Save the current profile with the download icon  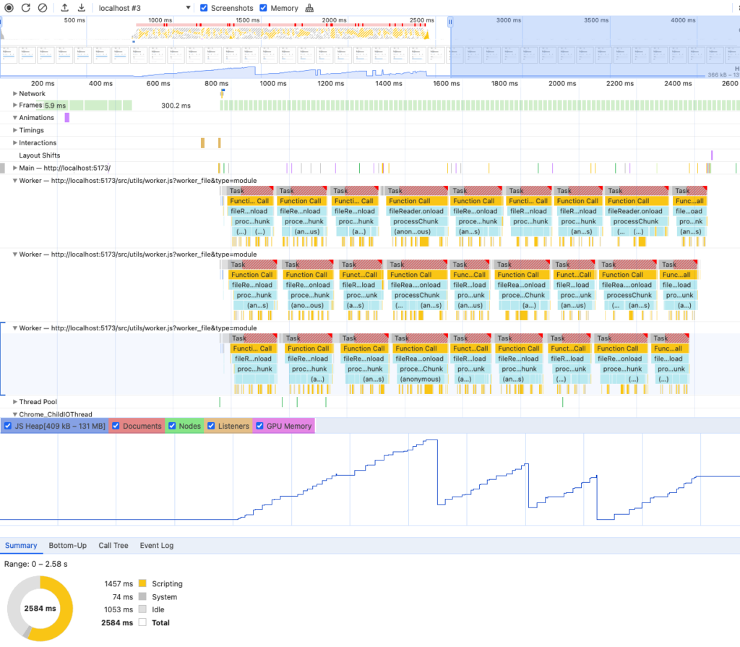pyautogui.click(x=81, y=8)
